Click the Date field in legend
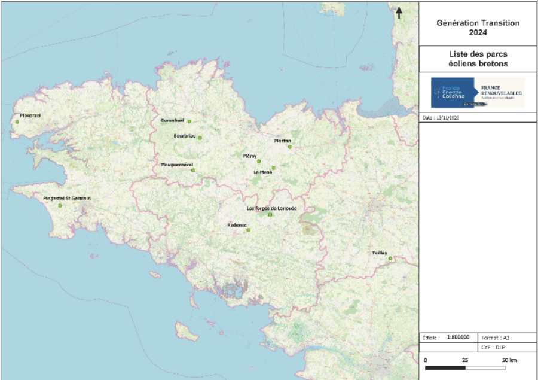Viewport: 538px width, 380px height. [x=441, y=118]
